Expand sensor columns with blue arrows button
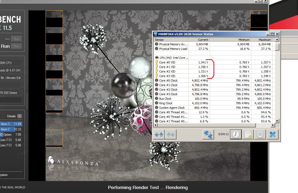The width and height of the screenshot is (298, 193). pyautogui.click(x=159, y=135)
